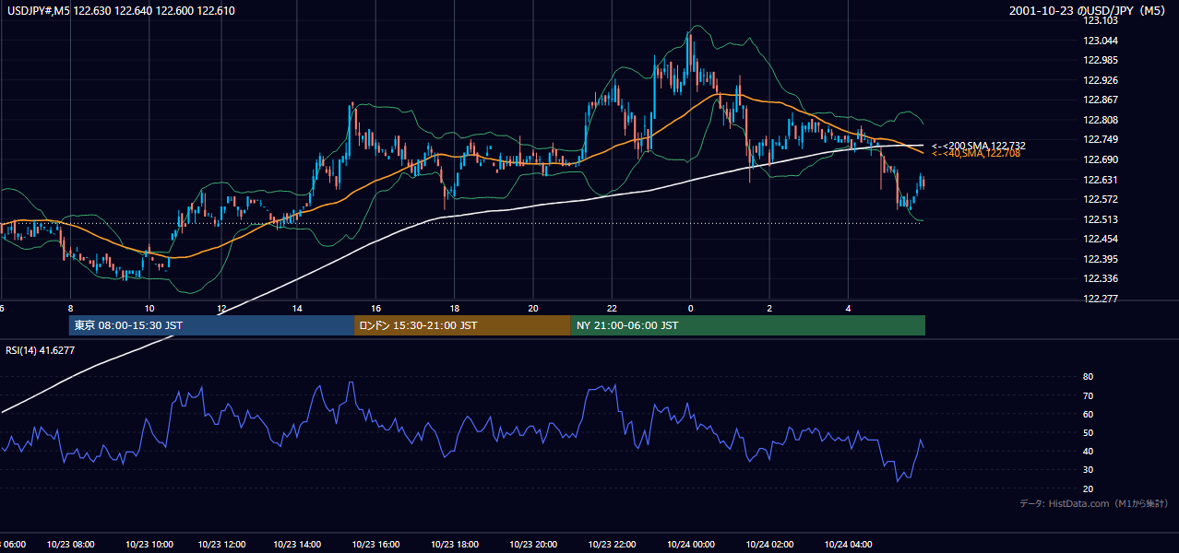Click price level 122.808 on the axis
Viewport: 1179px width, 553px height.
1100,120
